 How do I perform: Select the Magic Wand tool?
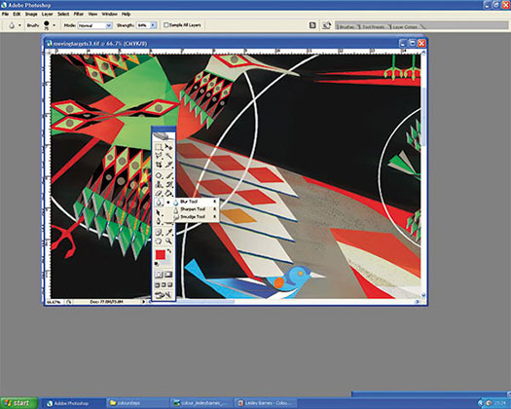168,156
